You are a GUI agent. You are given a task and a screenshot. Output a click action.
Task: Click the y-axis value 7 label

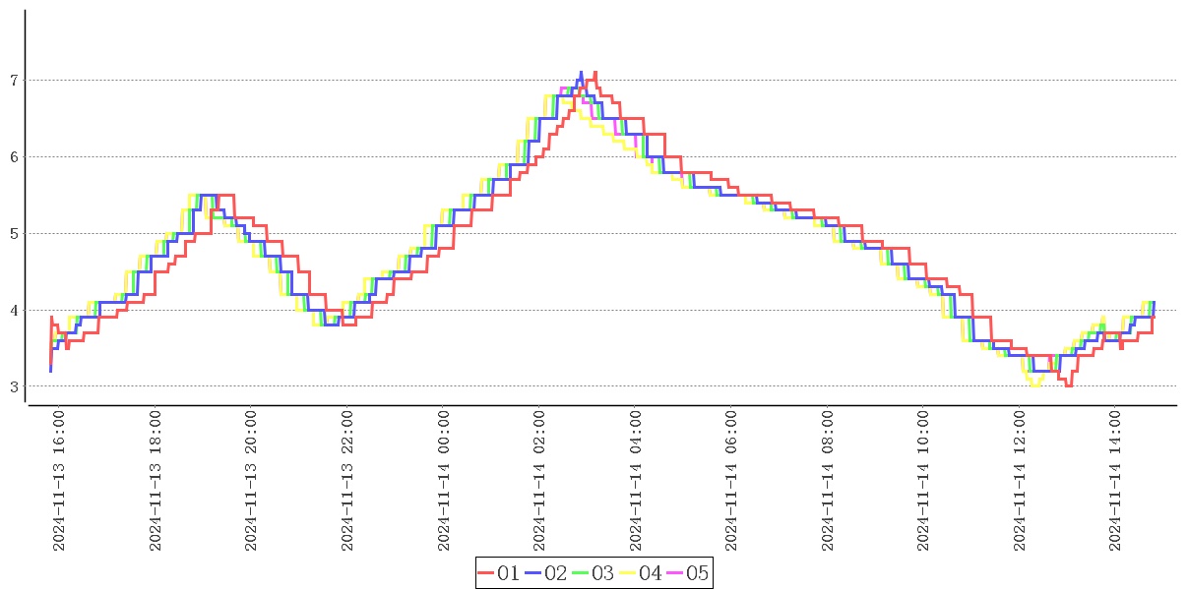pos(14,80)
